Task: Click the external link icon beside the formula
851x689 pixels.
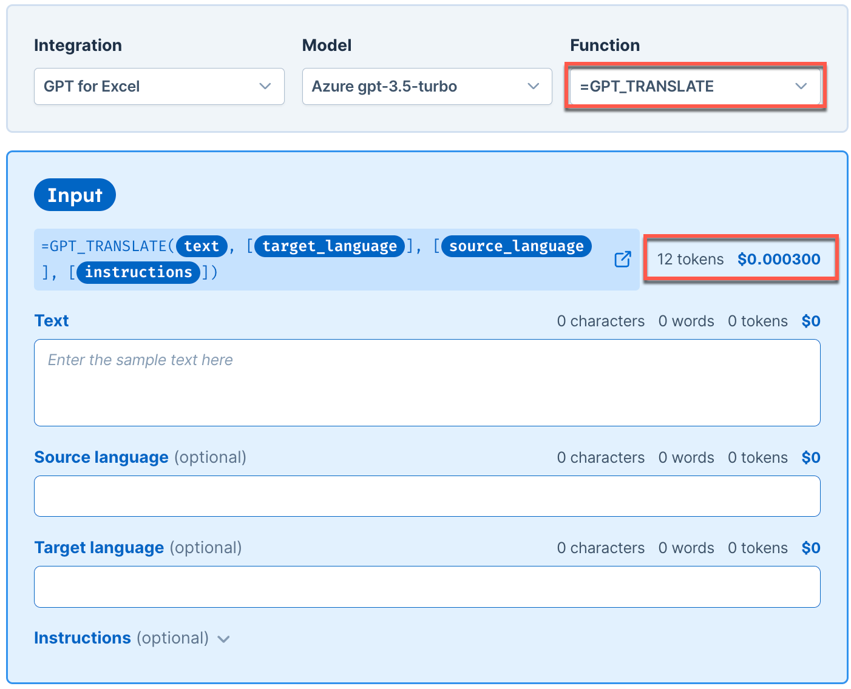Action: 623,260
